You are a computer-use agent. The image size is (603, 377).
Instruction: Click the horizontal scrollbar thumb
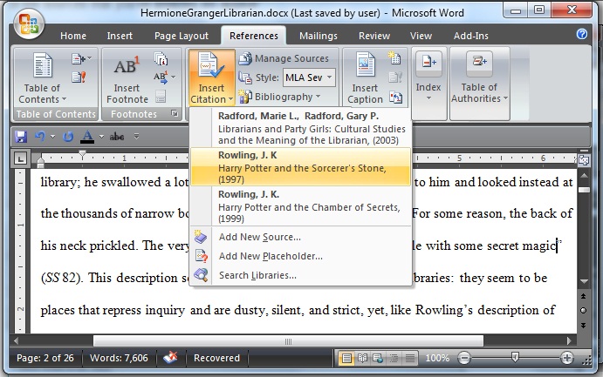(x=289, y=341)
